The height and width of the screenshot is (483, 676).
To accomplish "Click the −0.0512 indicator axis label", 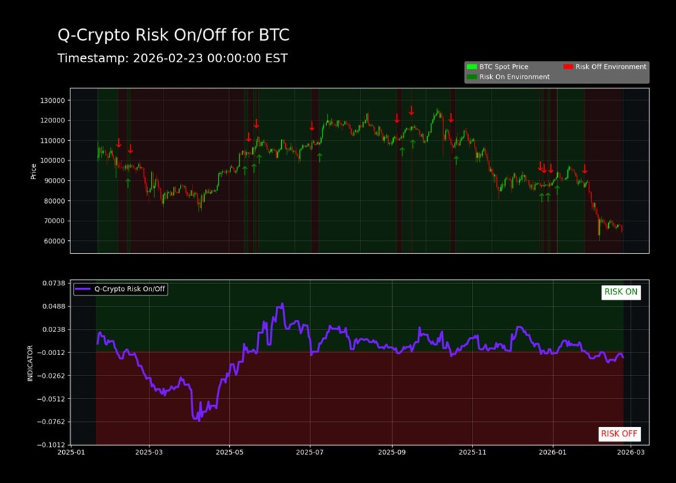I will pos(51,399).
